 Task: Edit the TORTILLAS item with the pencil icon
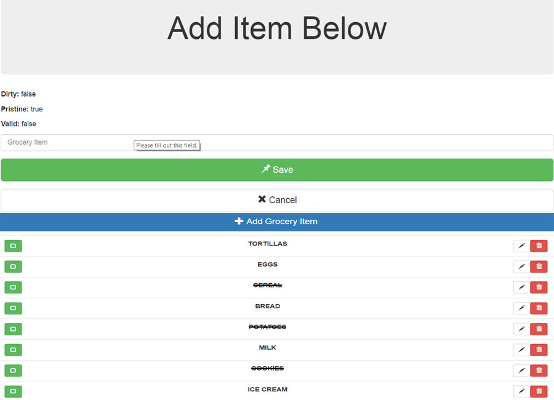tap(521, 246)
